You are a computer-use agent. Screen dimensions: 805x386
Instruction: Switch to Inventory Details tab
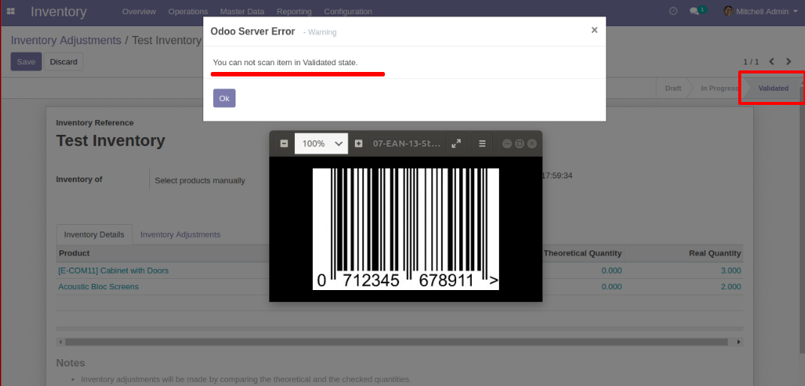(94, 235)
